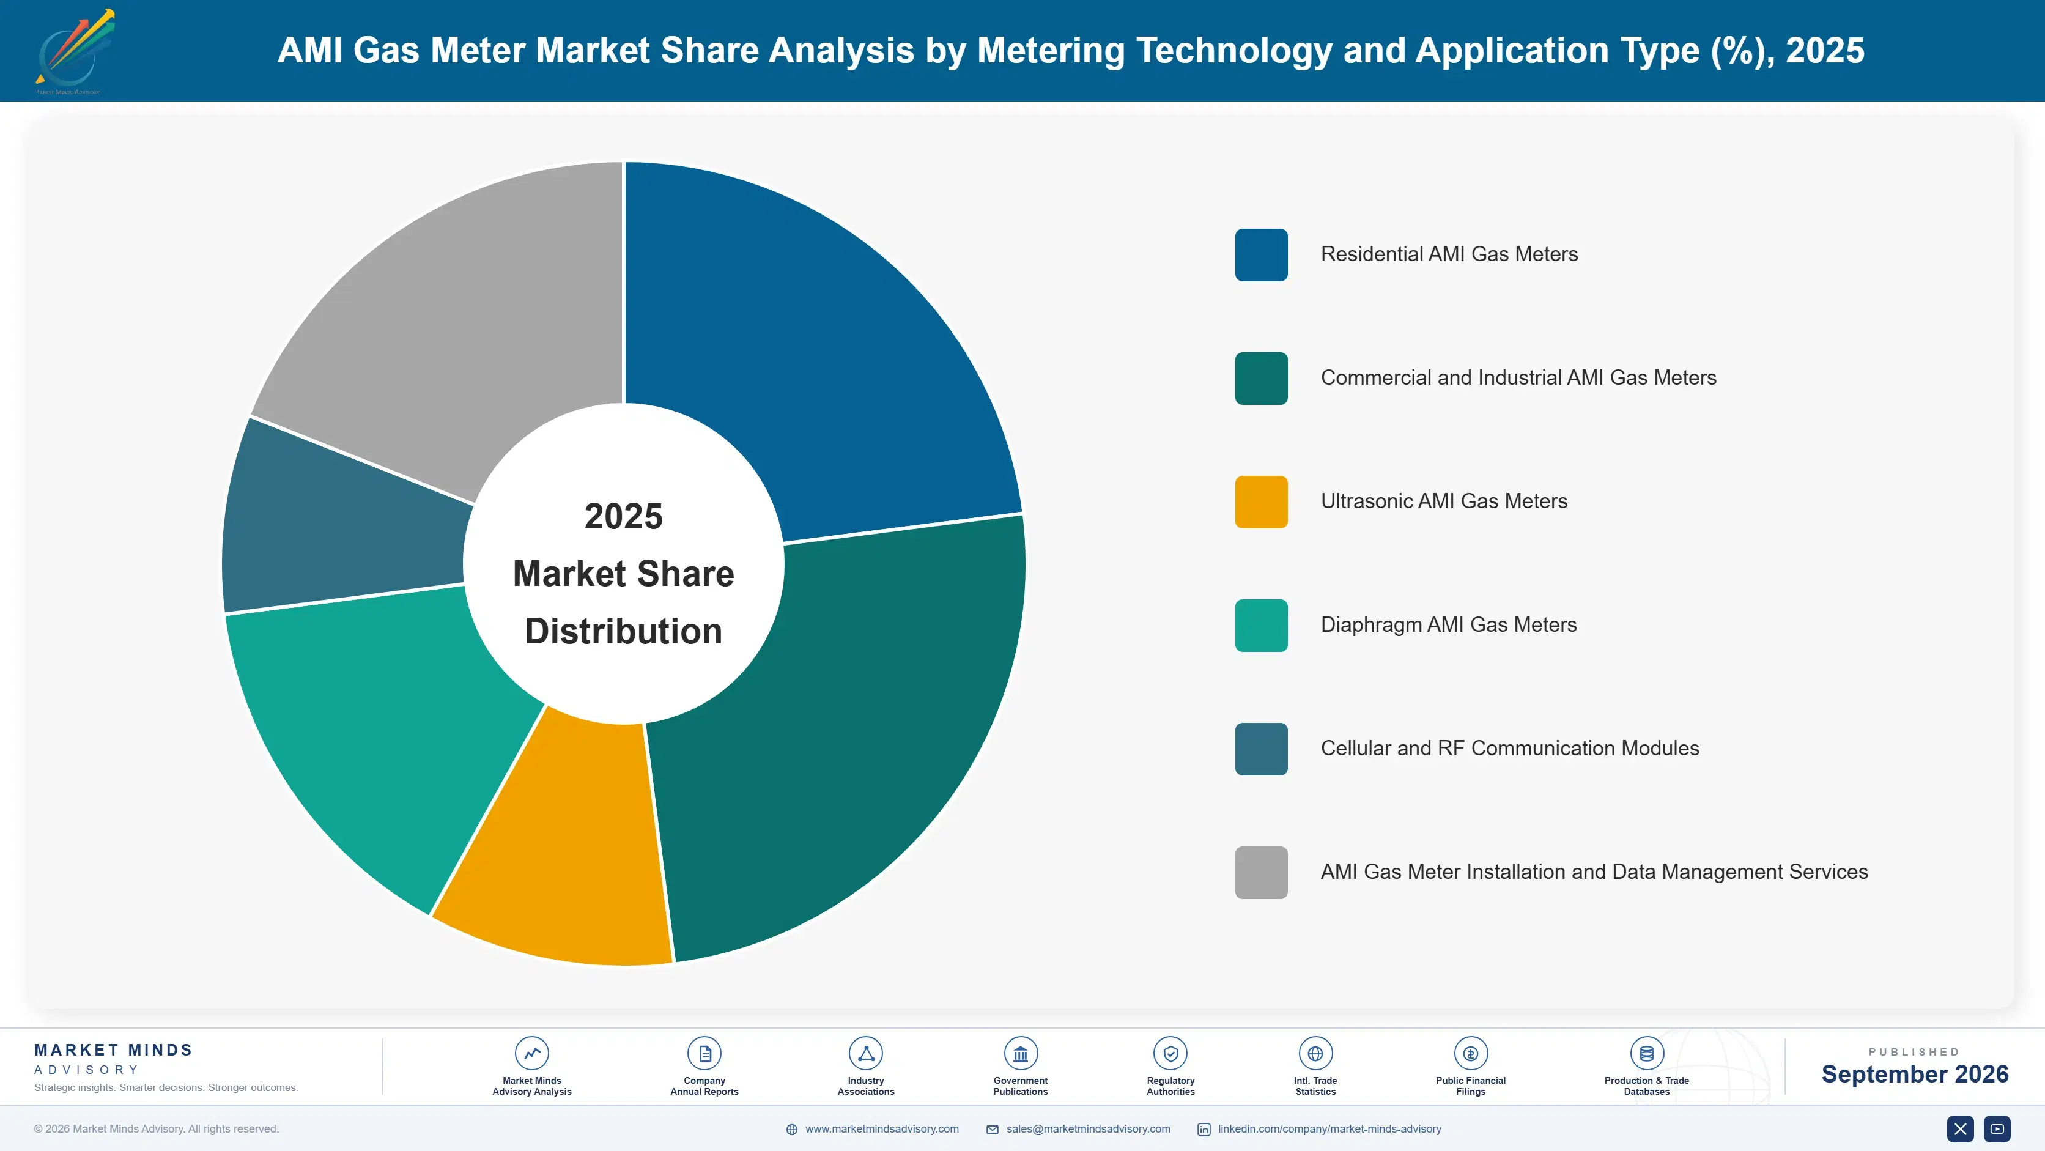
Task: Click the 'Cellular and RF Communication Modules' label
Action: tap(1509, 748)
